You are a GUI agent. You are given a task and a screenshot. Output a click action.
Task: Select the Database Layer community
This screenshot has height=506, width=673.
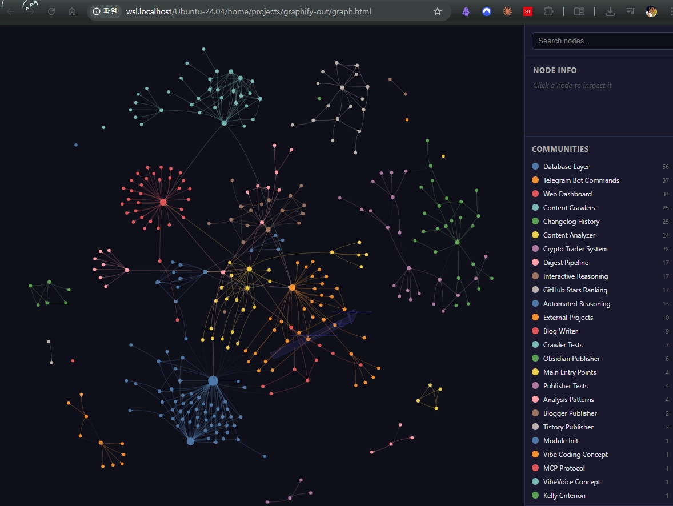click(600, 167)
